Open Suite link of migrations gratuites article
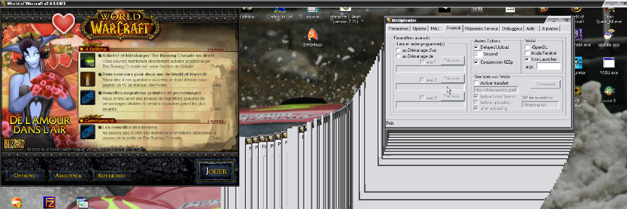This screenshot has width=627, height=209. pos(216,108)
